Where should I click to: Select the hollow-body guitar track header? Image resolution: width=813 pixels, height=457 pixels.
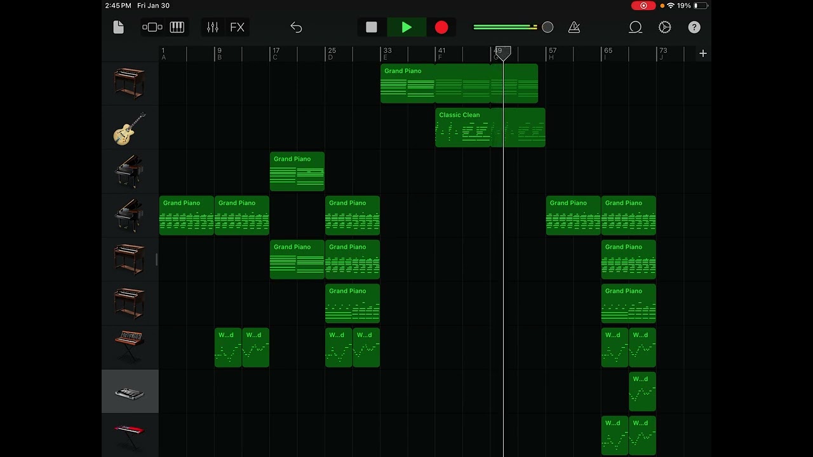130,128
